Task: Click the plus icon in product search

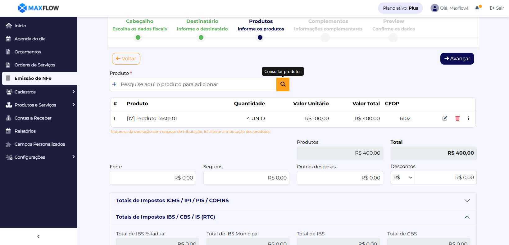Action: pos(114,84)
